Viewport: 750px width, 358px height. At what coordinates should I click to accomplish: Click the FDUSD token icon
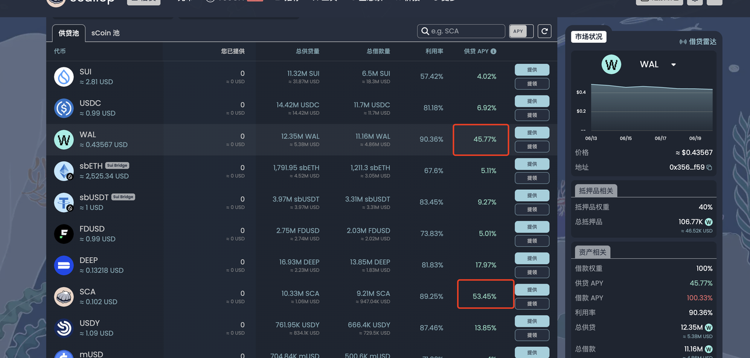[64, 234]
